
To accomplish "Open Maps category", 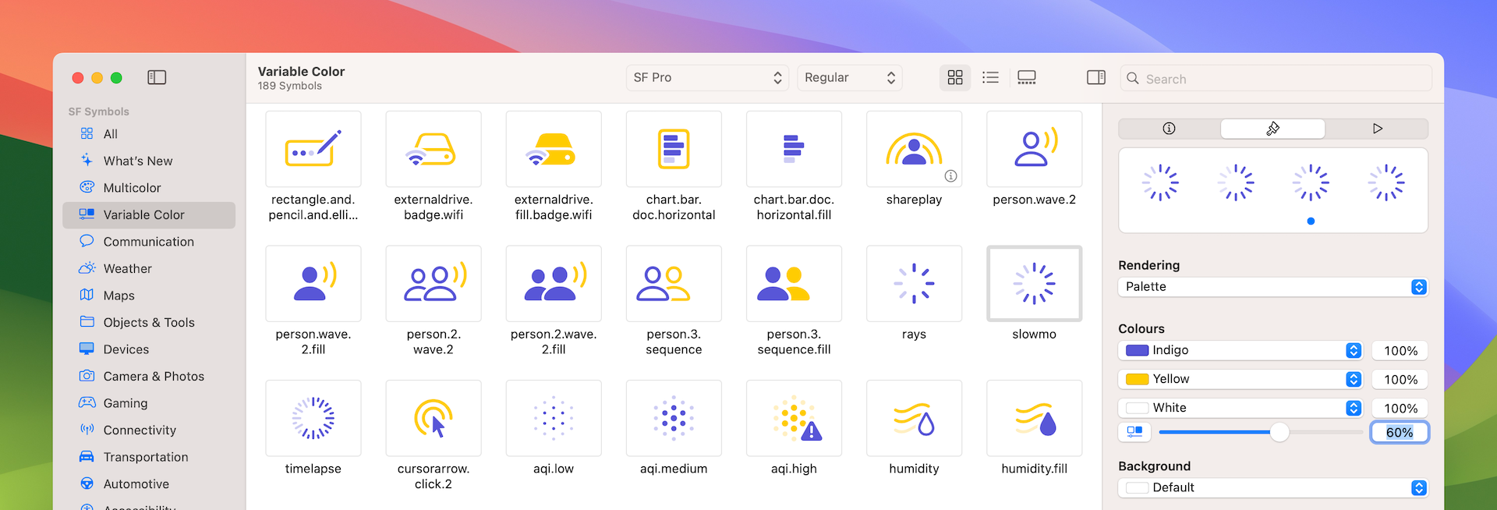I will 149,296.
